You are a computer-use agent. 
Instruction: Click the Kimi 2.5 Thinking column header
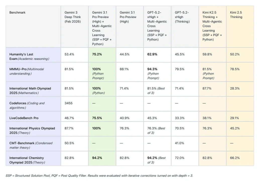pos(236,15)
